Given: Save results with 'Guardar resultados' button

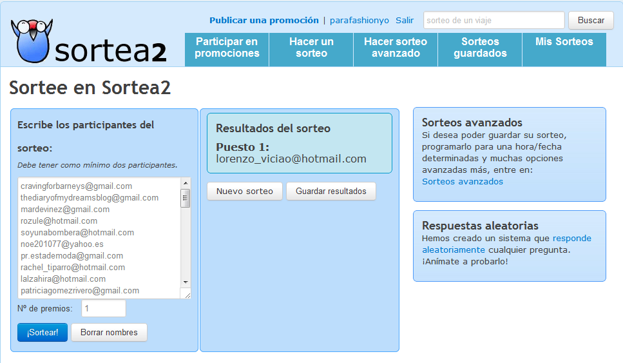Looking at the screenshot, I should click(331, 191).
